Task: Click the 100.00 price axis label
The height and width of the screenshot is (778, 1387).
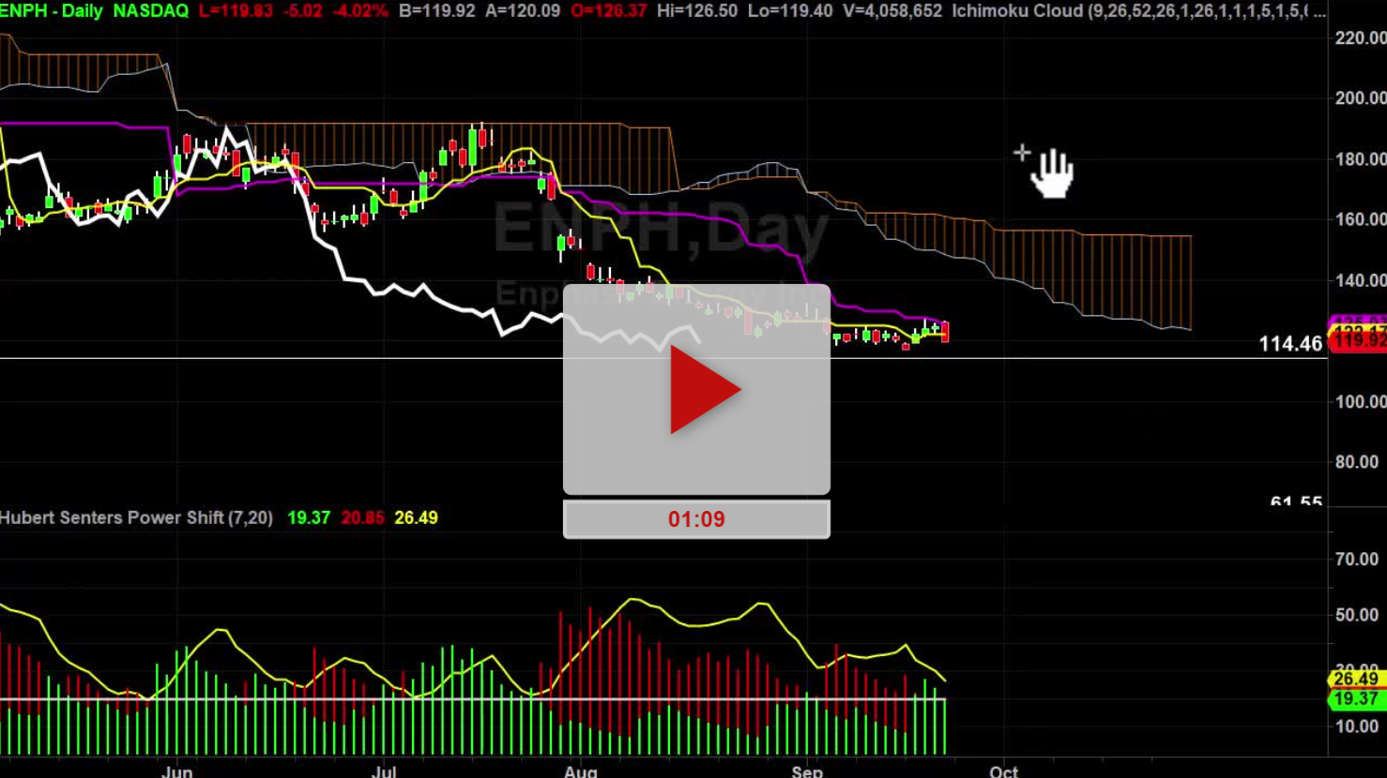Action: coord(1360,401)
